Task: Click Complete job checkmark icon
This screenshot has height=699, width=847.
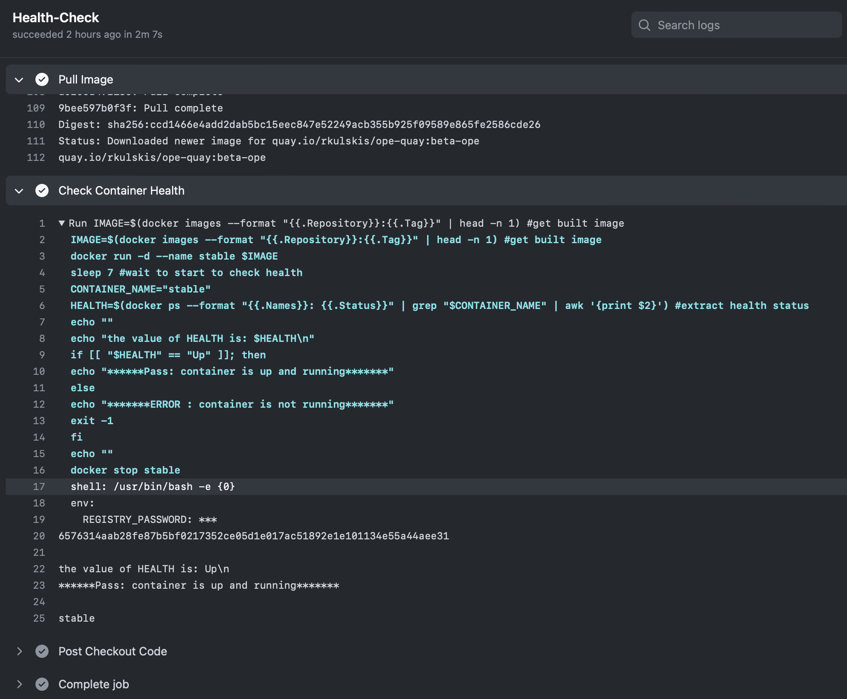Action: 42,684
